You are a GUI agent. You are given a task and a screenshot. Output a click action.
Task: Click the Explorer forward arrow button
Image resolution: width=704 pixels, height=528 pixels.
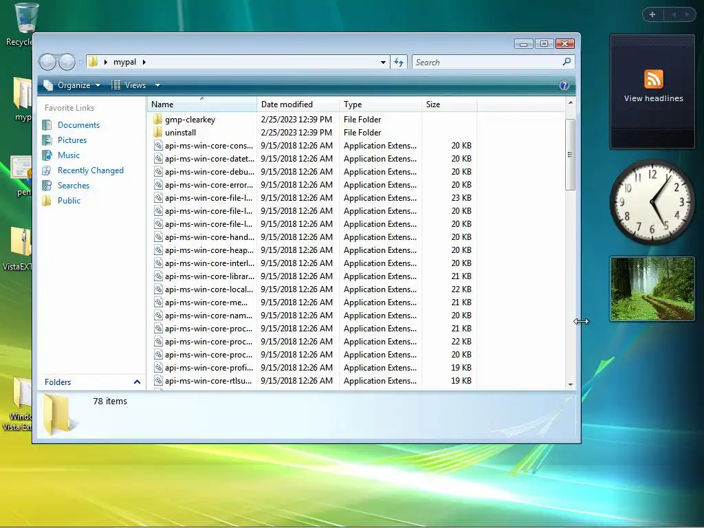pyautogui.click(x=67, y=62)
